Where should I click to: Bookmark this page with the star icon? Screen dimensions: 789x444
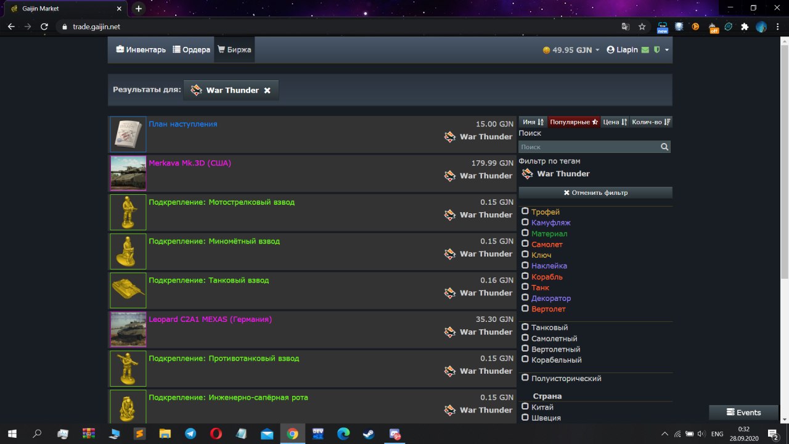pos(642,27)
